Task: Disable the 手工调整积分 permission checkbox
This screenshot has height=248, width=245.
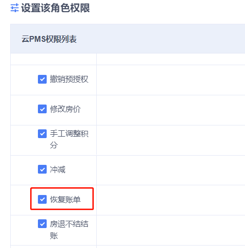Action: (x=42, y=134)
